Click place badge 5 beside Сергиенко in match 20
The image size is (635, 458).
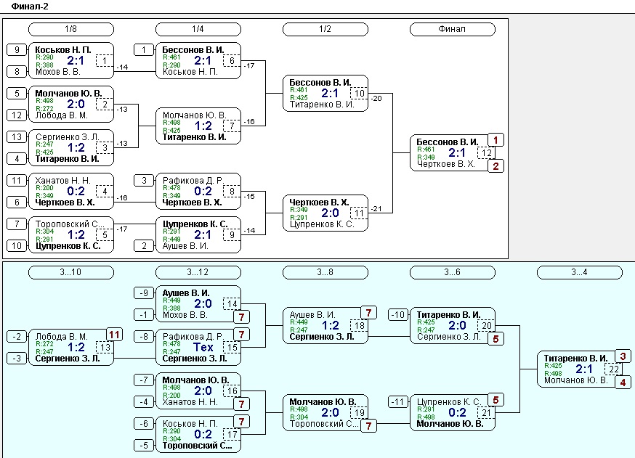pyautogui.click(x=496, y=339)
